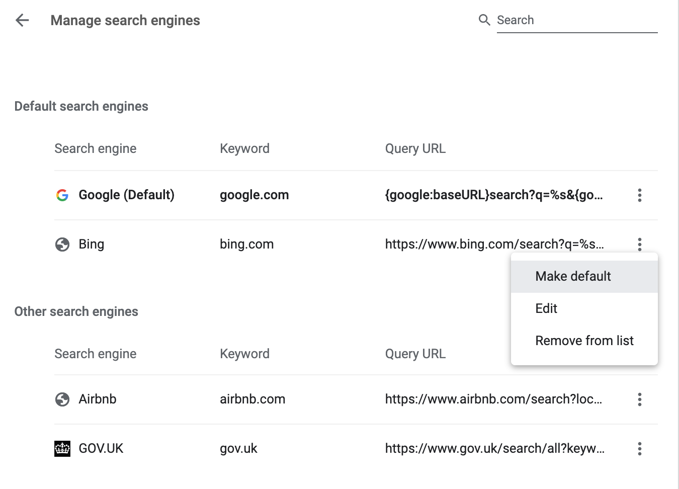Click the Google query URL text

[x=494, y=195]
